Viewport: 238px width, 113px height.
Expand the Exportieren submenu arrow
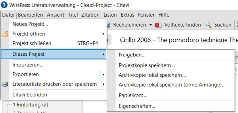(x=103, y=75)
